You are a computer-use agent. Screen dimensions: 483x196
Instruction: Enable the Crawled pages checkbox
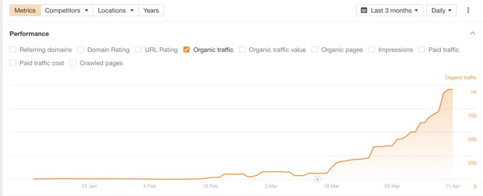coord(73,63)
